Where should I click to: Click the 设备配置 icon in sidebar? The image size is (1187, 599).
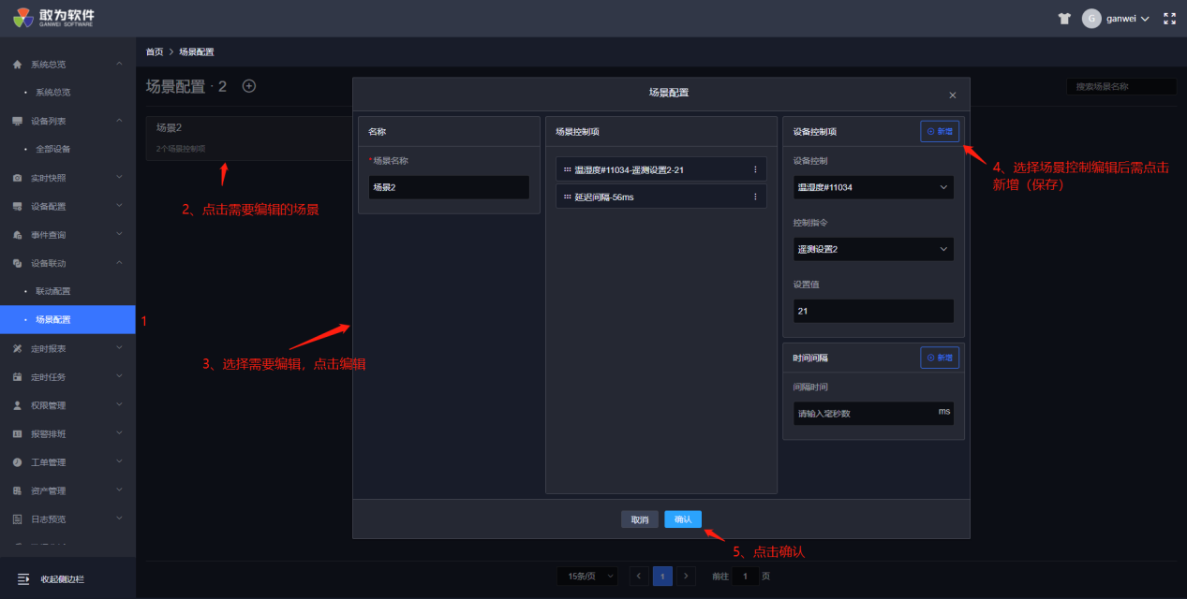[18, 206]
